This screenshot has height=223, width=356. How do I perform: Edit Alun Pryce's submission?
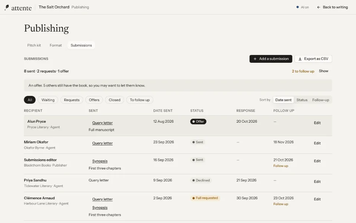click(317, 123)
